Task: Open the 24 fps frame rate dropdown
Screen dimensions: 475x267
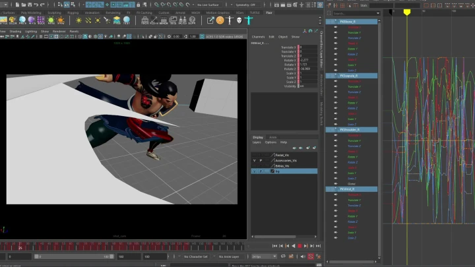Action: tap(264, 256)
